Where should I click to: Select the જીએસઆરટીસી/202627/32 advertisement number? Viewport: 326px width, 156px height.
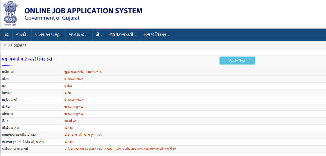tap(83, 72)
